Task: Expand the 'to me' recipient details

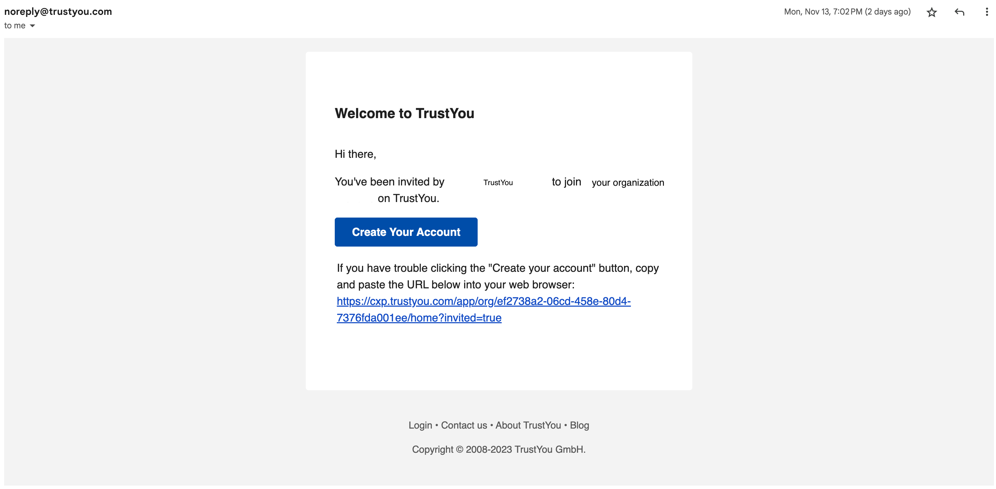Action: pyautogui.click(x=32, y=26)
